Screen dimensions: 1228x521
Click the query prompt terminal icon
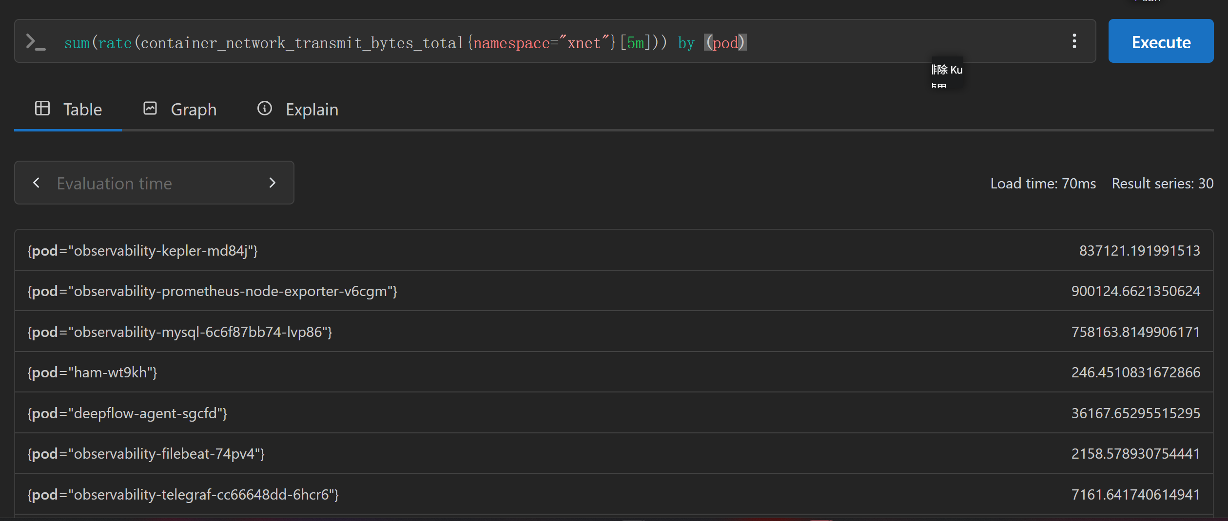click(36, 42)
